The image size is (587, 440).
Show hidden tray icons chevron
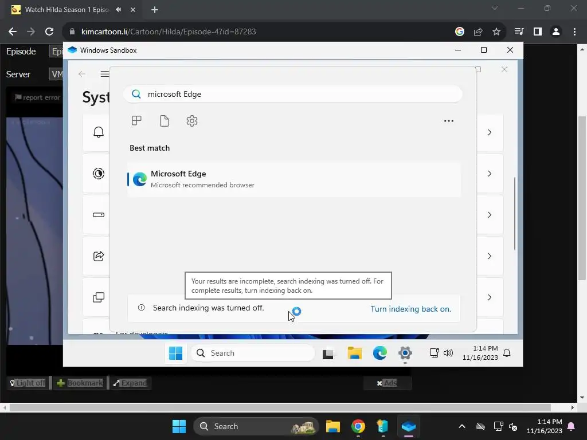click(x=462, y=426)
